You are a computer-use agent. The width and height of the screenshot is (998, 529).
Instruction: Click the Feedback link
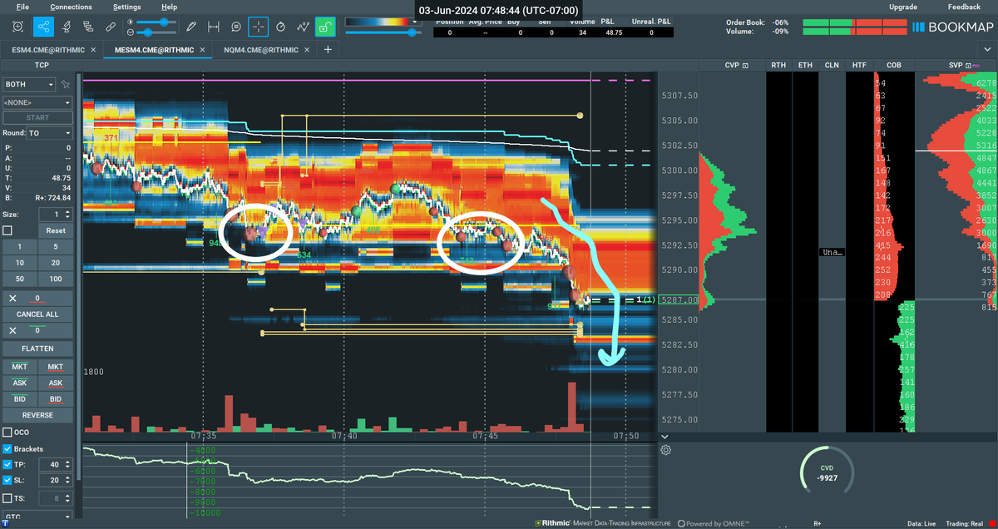tap(964, 7)
